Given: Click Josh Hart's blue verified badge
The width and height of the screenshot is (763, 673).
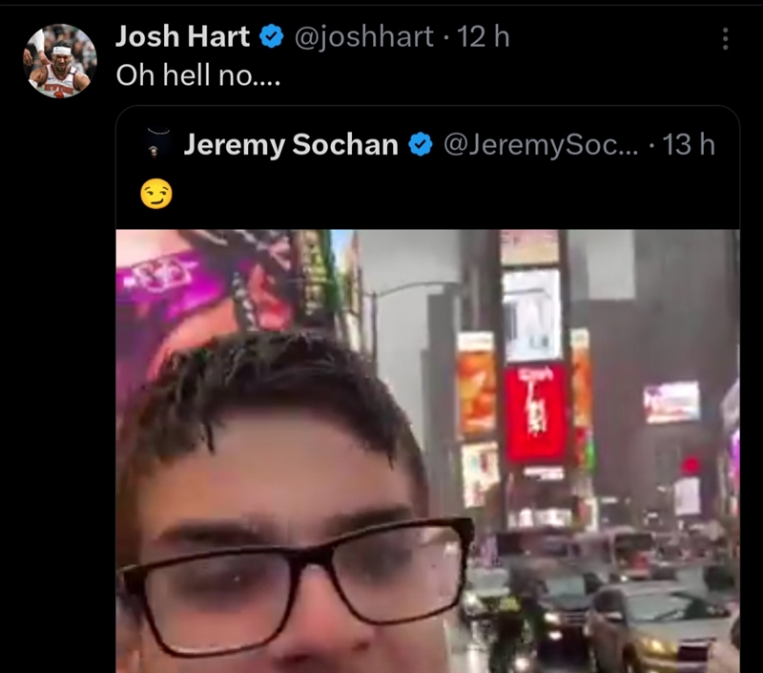Looking at the screenshot, I should pos(272,36).
